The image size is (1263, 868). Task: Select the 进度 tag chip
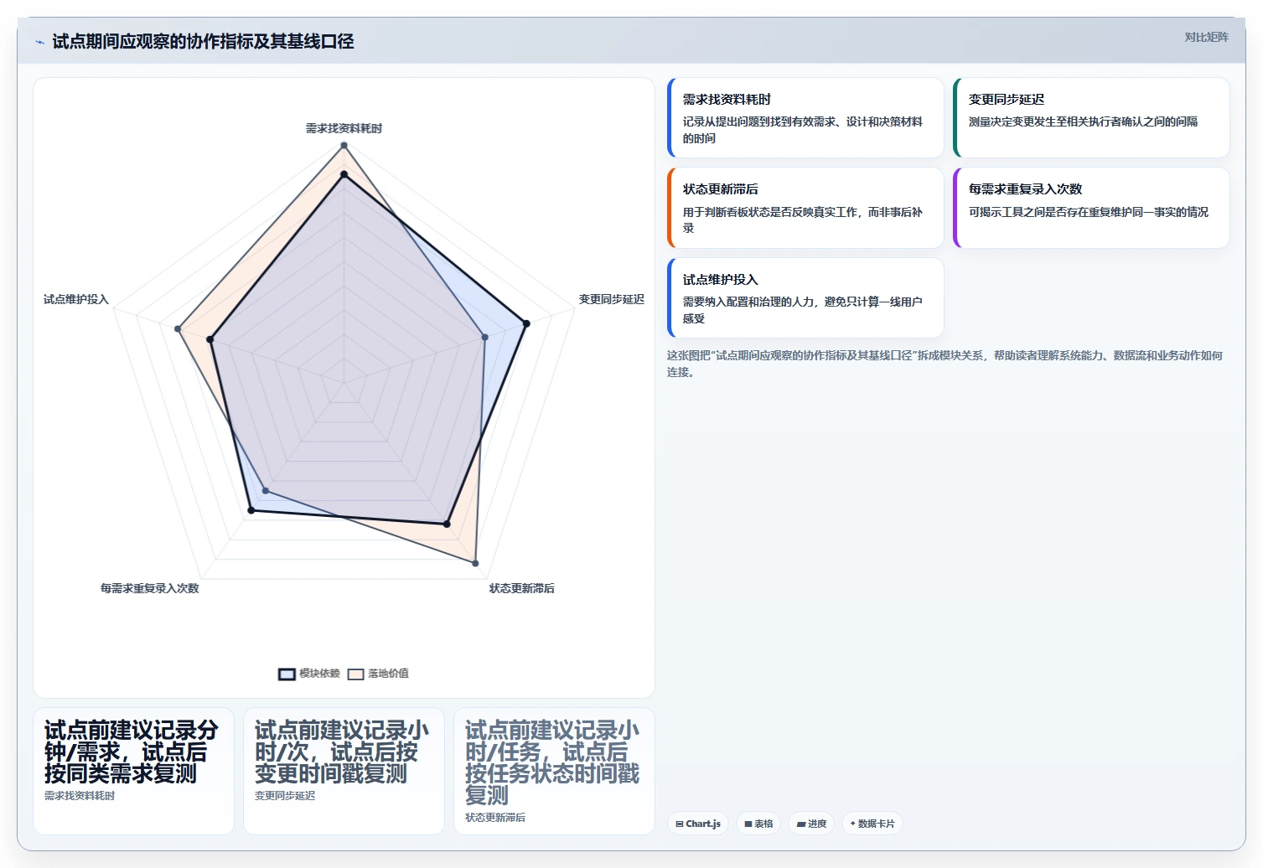coord(811,824)
